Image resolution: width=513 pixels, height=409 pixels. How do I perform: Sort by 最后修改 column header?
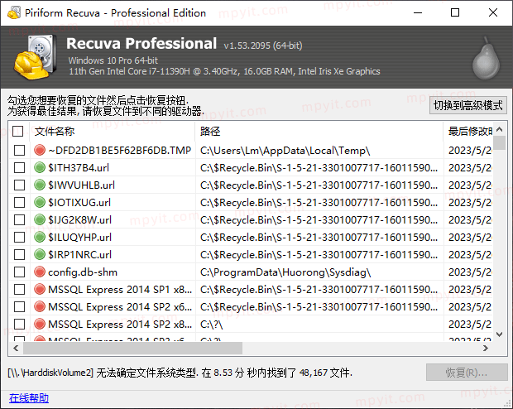coord(468,132)
